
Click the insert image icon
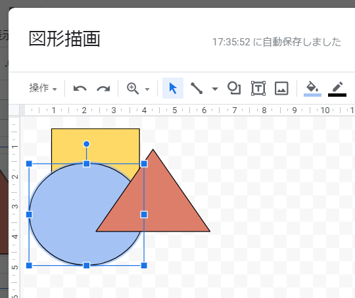pyautogui.click(x=281, y=88)
